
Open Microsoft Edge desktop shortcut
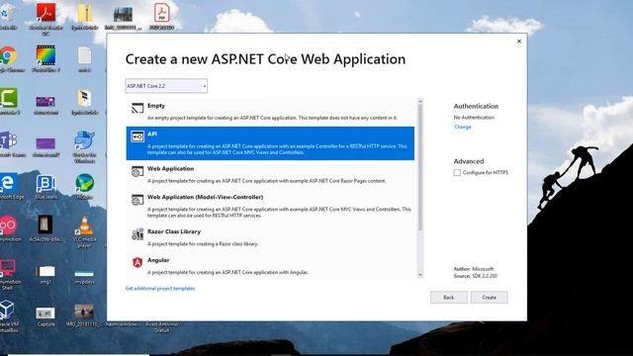[8, 183]
